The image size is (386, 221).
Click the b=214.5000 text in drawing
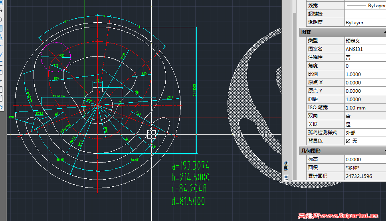click(190, 177)
